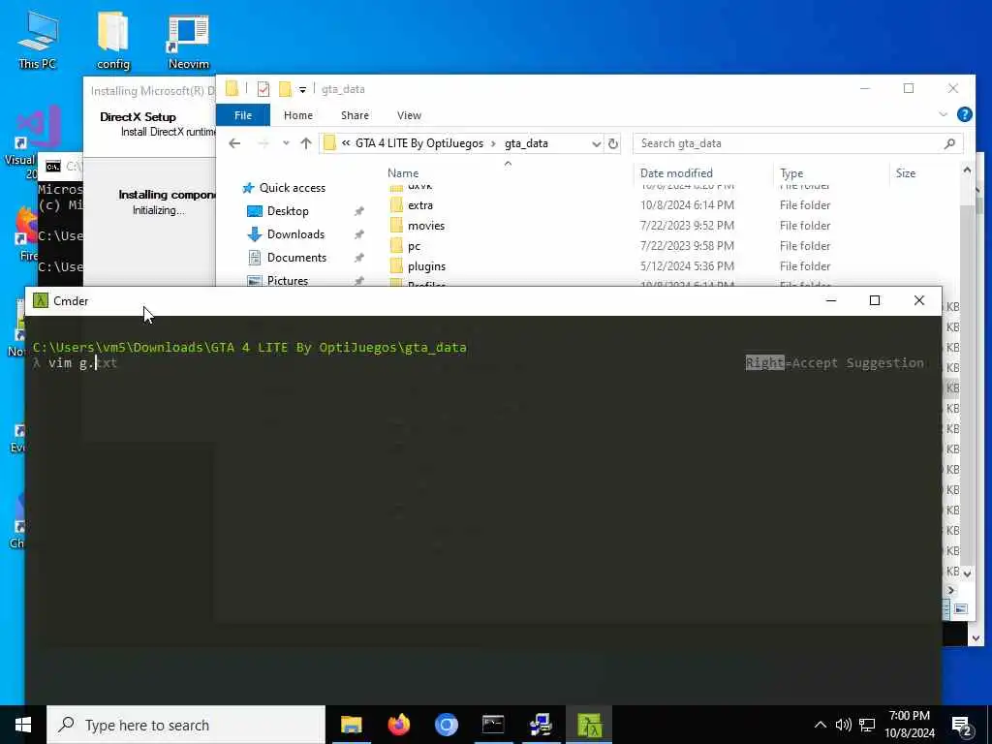Expand path chevron before GTA 4 LITE
Image resolution: width=992 pixels, height=744 pixels.
click(346, 143)
